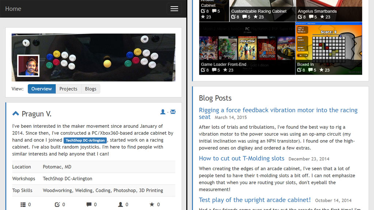
Task: Open the hamburger navigation menu
Action: click(174, 9)
